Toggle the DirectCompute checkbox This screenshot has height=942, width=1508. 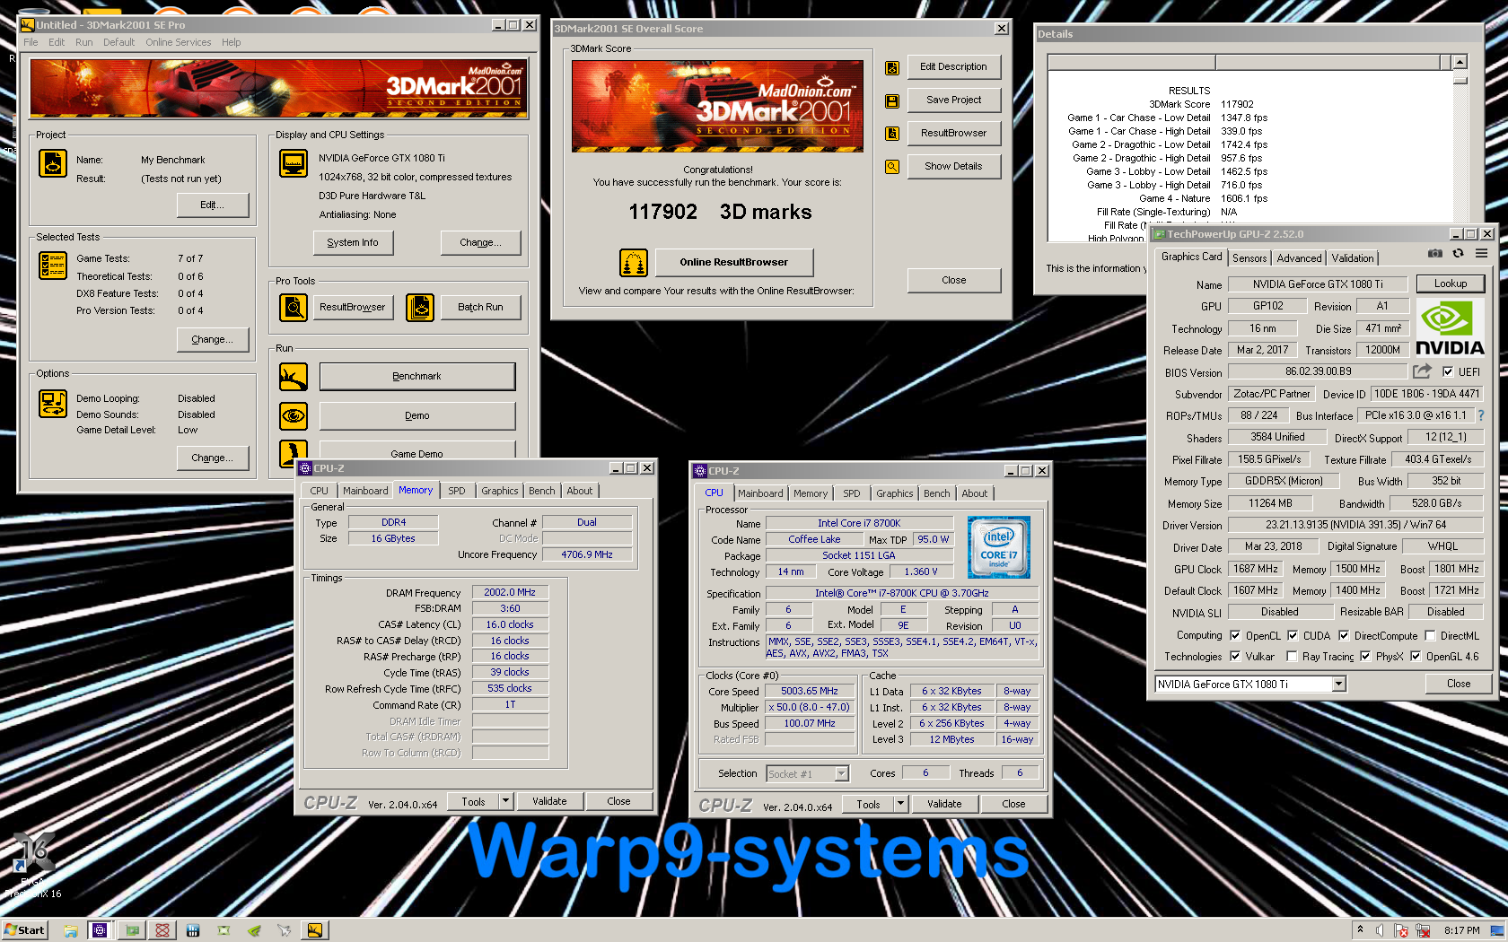1344,635
